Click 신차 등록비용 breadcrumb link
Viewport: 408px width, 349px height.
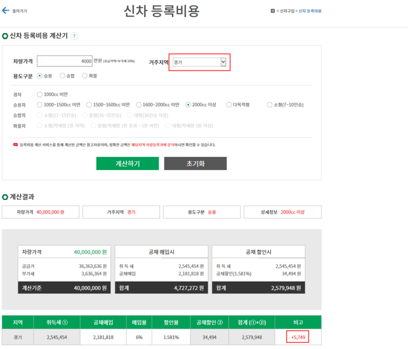(x=310, y=11)
